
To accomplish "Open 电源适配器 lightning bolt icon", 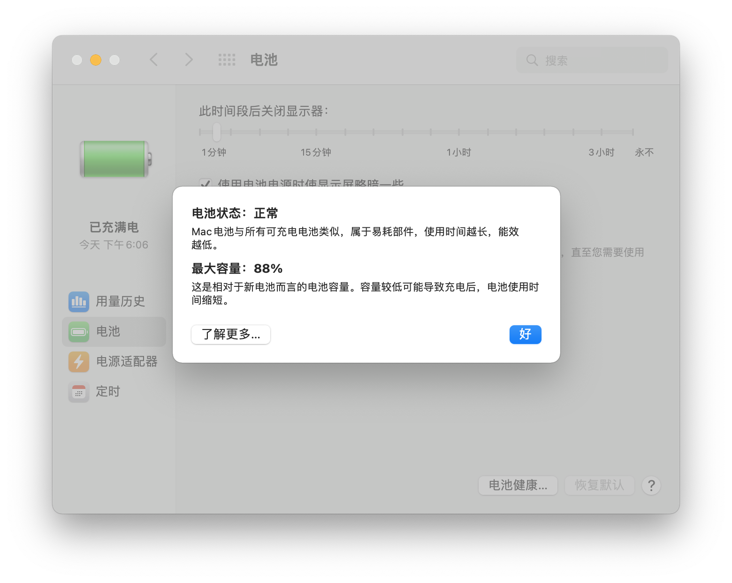I will coord(78,361).
